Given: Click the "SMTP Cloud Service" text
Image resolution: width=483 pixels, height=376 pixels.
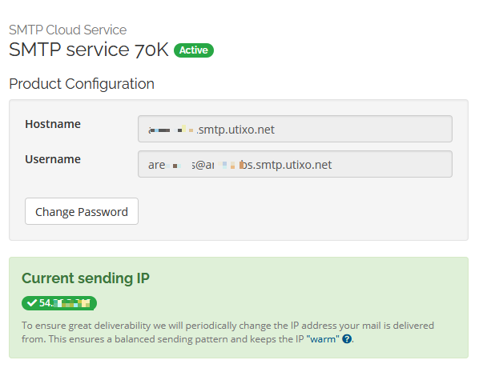Looking at the screenshot, I should pyautogui.click(x=68, y=30).
